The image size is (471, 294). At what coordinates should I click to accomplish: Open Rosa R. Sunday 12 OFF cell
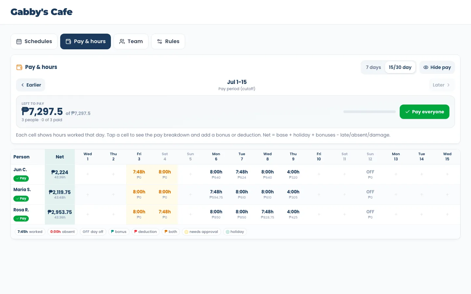click(x=370, y=214)
